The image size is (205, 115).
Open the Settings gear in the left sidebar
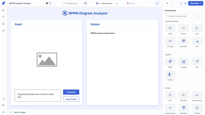pyautogui.click(x=3, y=31)
